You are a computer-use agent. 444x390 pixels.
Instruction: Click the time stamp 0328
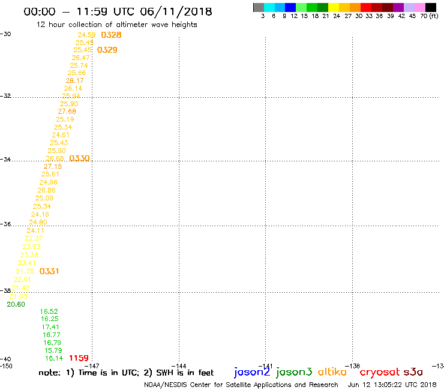coord(111,35)
